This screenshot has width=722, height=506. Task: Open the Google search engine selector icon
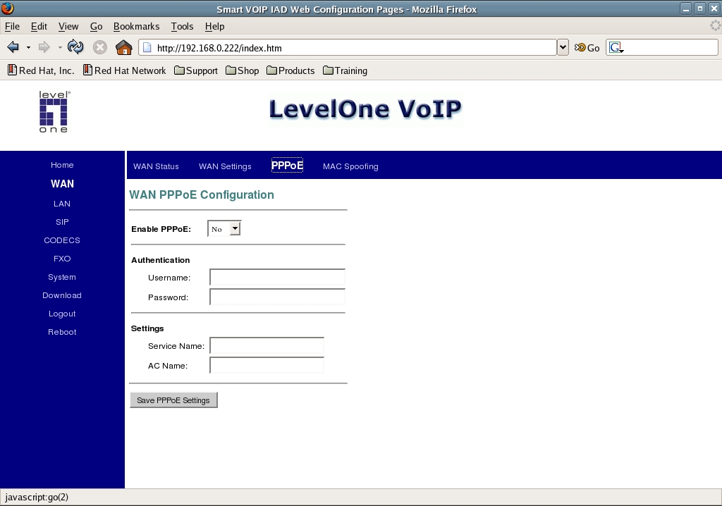(x=616, y=47)
